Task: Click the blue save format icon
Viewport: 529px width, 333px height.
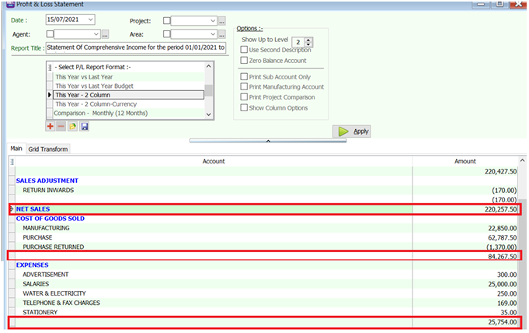Action: click(x=84, y=126)
